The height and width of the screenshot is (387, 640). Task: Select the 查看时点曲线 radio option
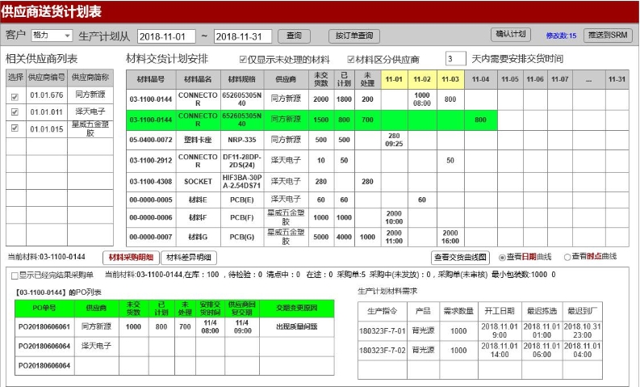pos(567,258)
